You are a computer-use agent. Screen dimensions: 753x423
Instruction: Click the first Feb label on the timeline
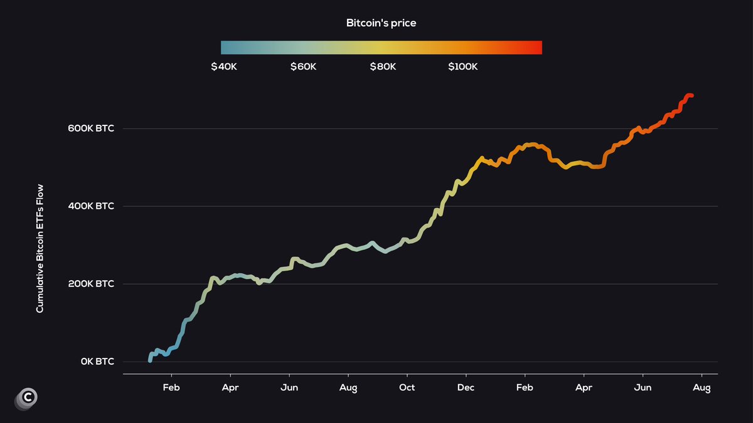[x=171, y=388]
